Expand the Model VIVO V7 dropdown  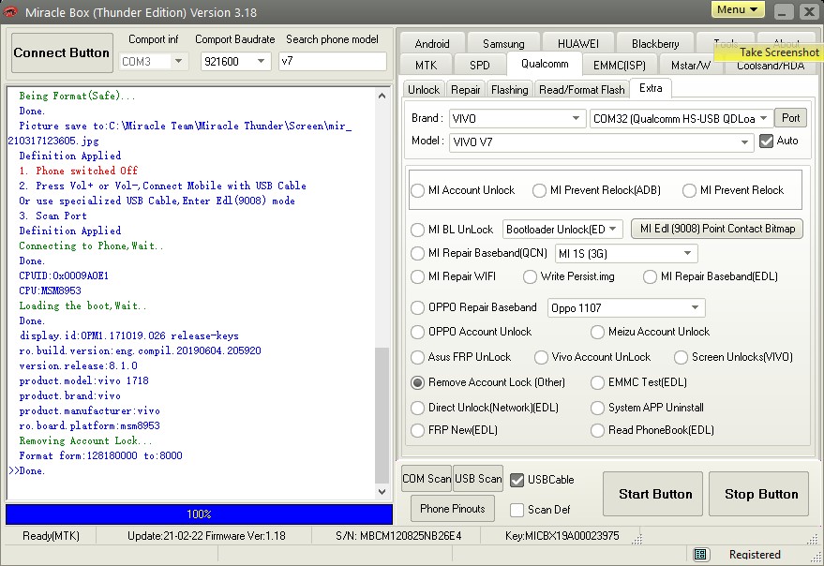click(x=744, y=141)
